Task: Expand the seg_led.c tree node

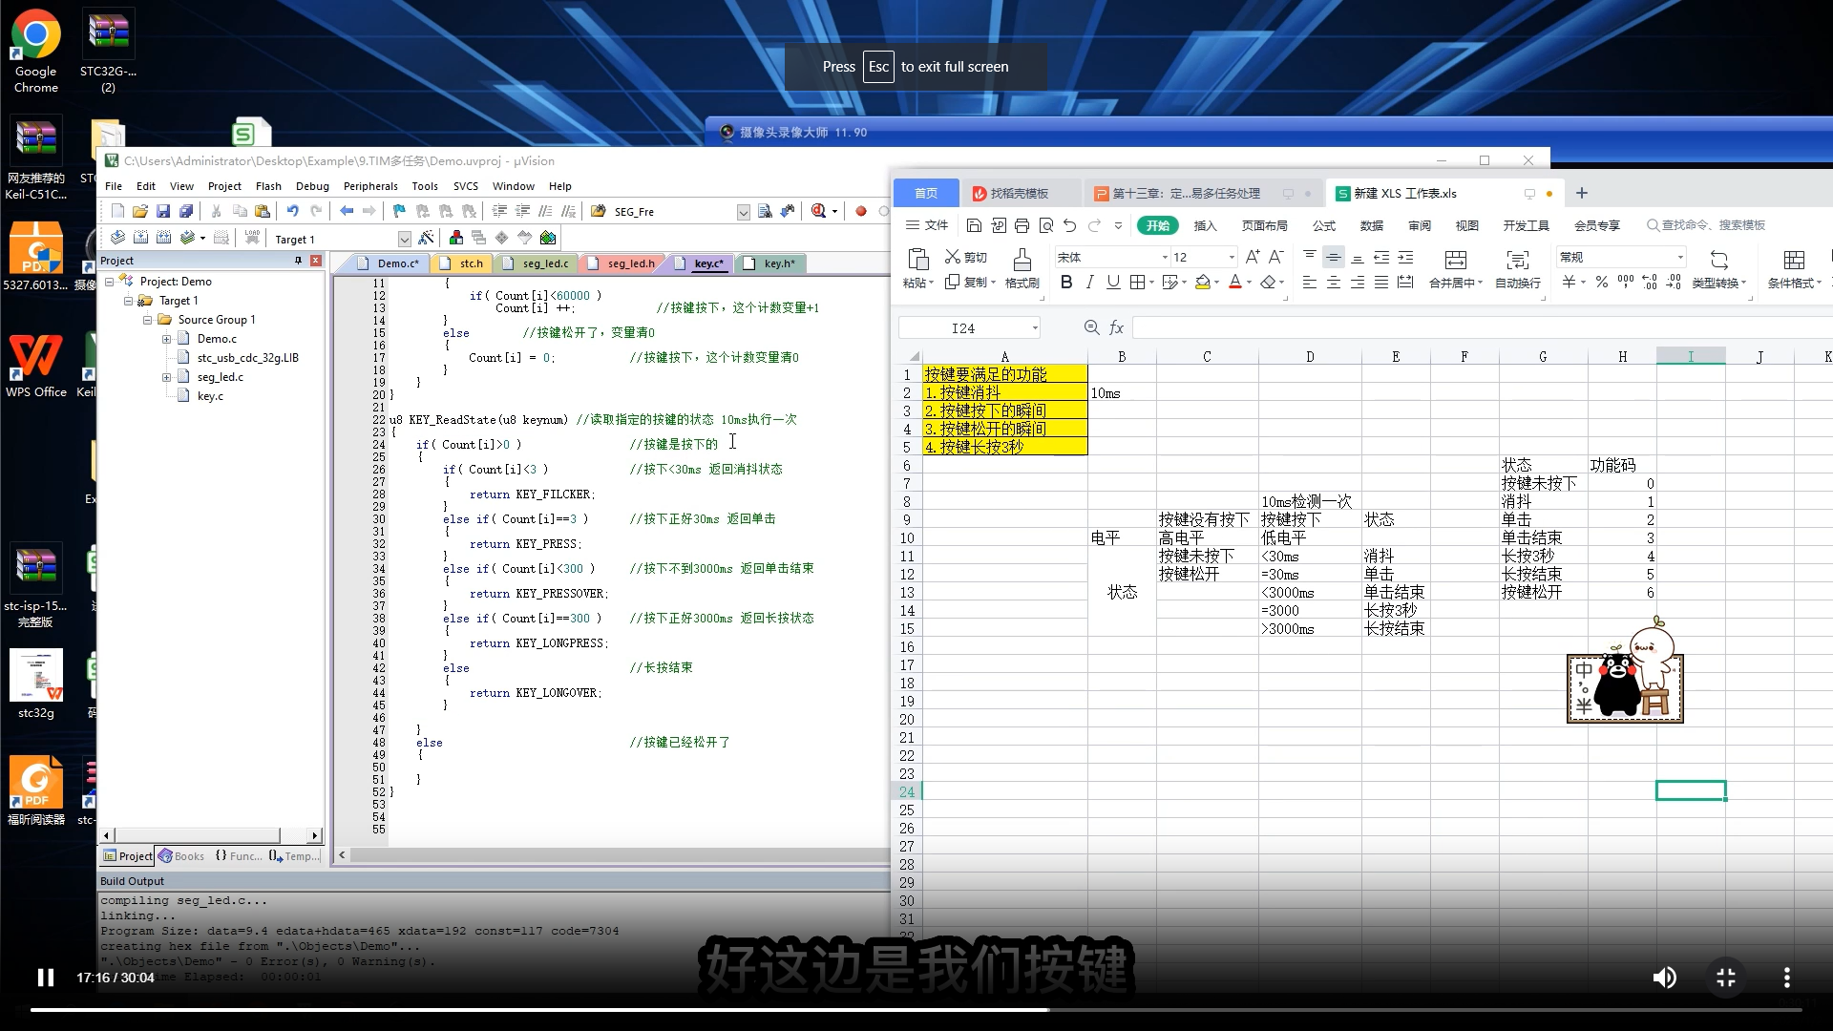Action: point(166,377)
